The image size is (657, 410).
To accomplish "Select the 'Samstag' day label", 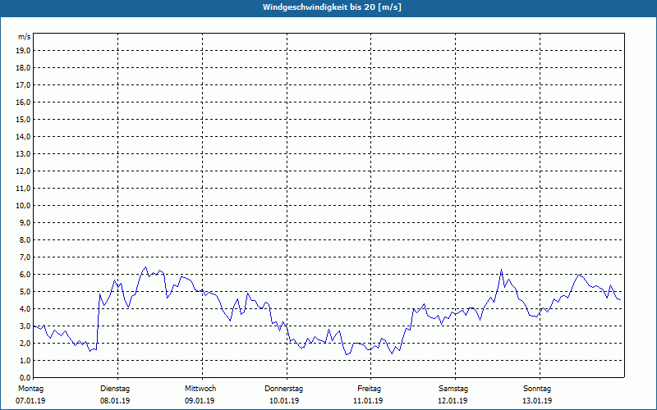I will tap(453, 389).
